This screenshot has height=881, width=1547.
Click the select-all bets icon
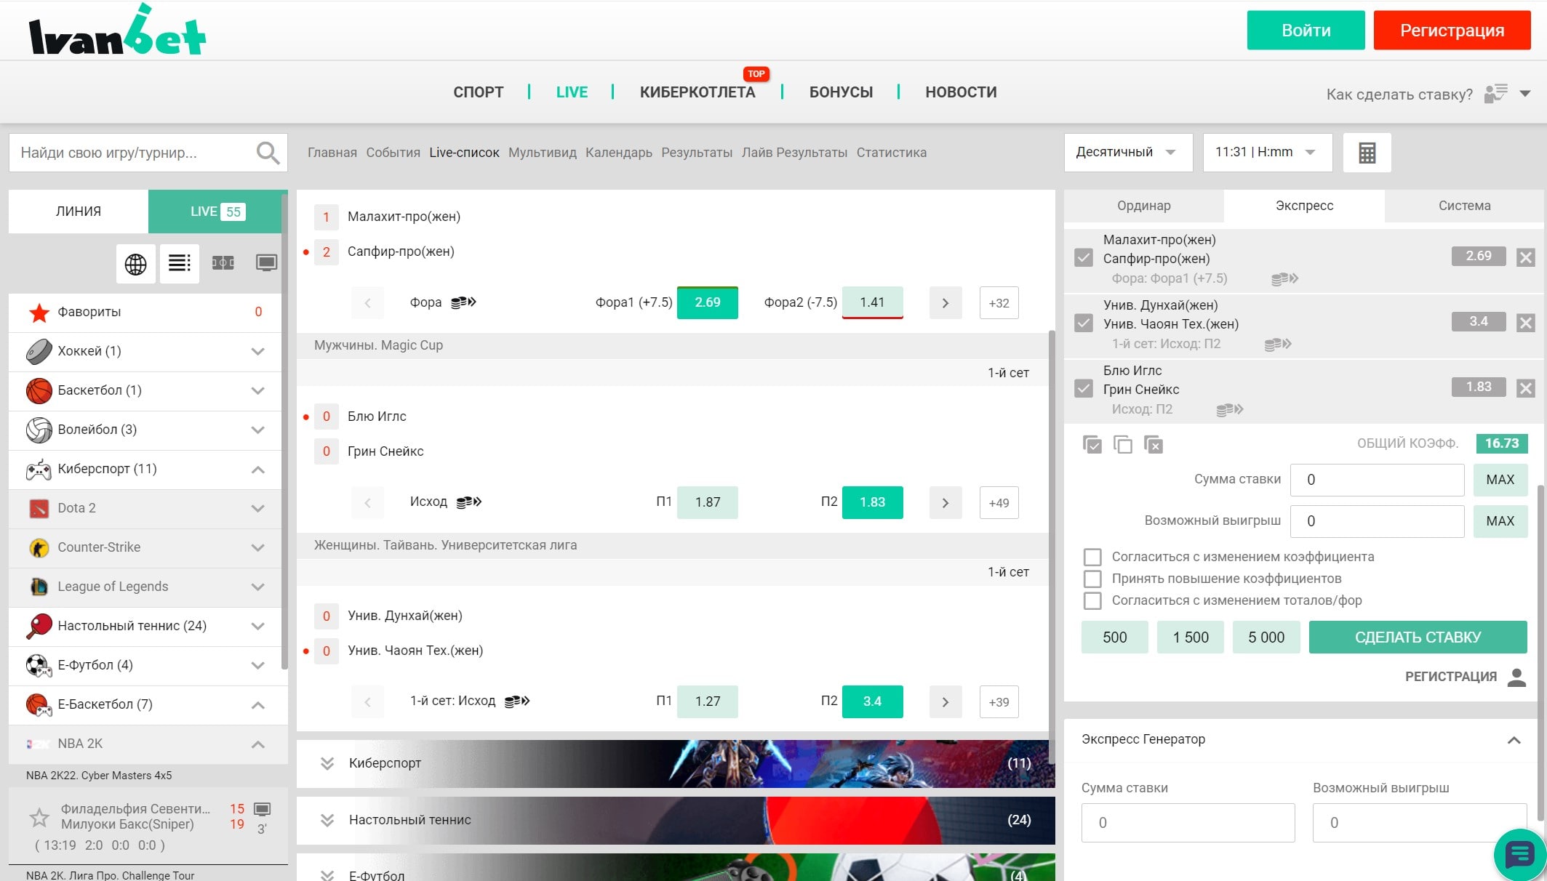point(1092,444)
